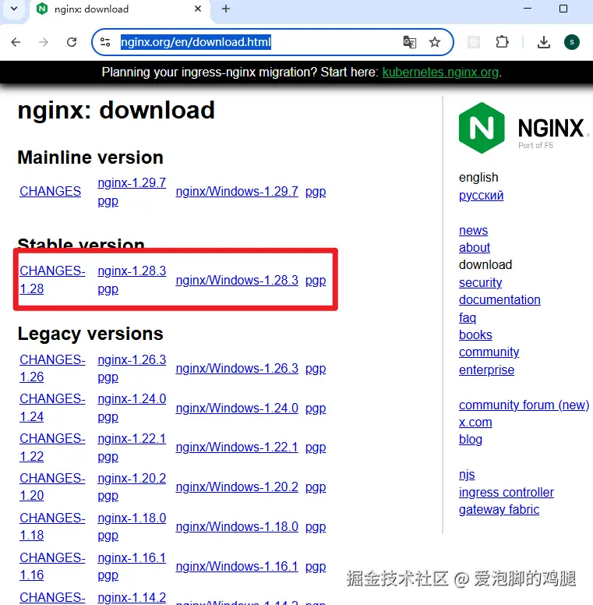The height and width of the screenshot is (605, 593).
Task: Download nginx/Windows-1.18.0
Action: pos(237,527)
